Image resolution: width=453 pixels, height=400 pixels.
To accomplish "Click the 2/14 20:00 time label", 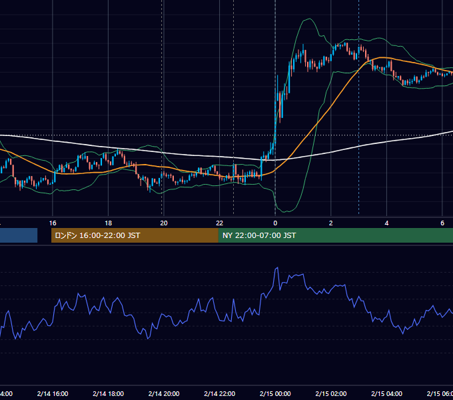I will pyautogui.click(x=164, y=393).
